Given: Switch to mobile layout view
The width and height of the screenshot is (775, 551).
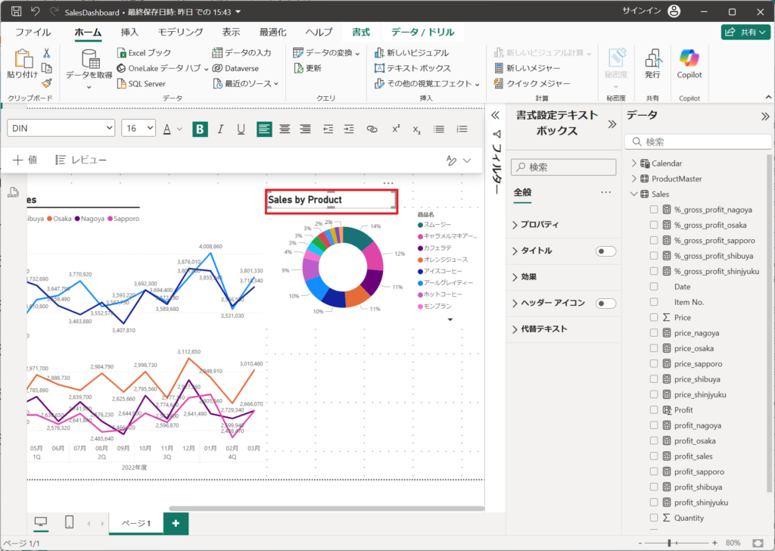Looking at the screenshot, I should (69, 521).
